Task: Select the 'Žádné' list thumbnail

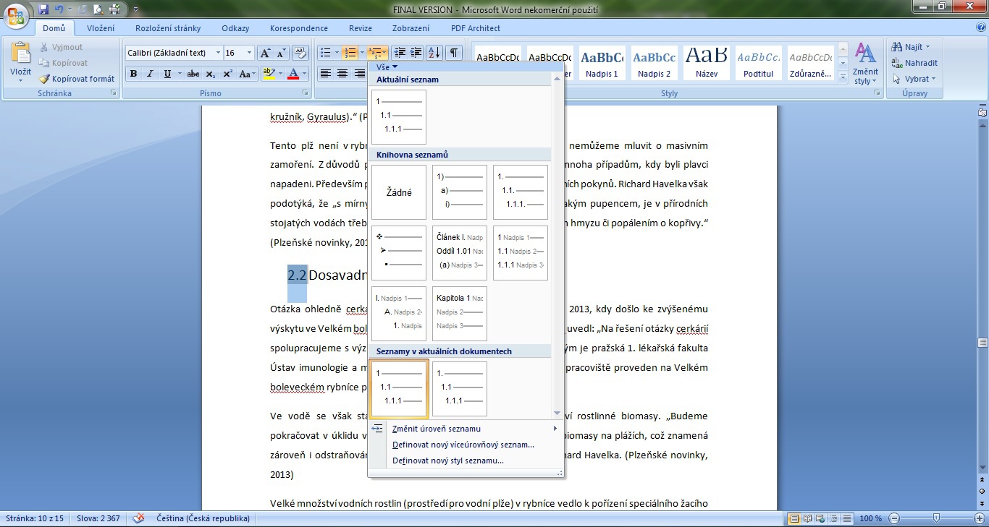Action: tap(398, 192)
